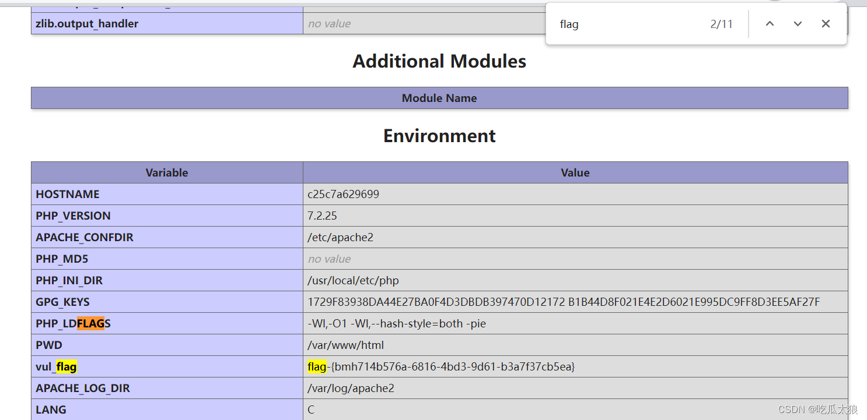
Task: Click the GPG keys value string
Action: point(564,302)
